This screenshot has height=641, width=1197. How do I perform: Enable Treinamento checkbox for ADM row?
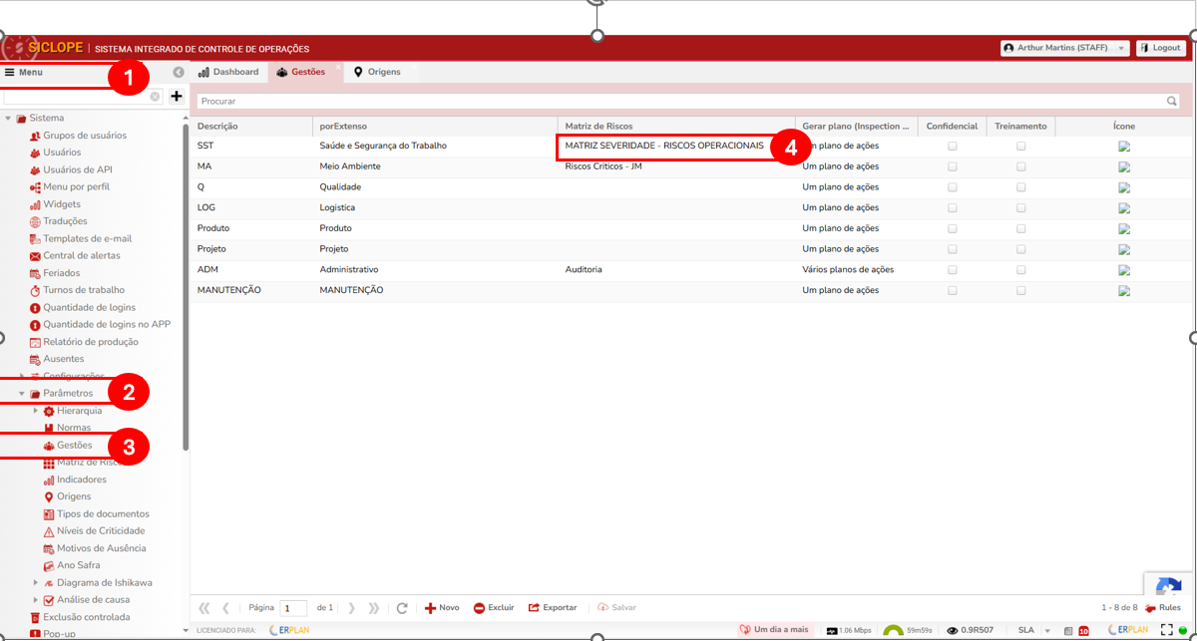1020,270
